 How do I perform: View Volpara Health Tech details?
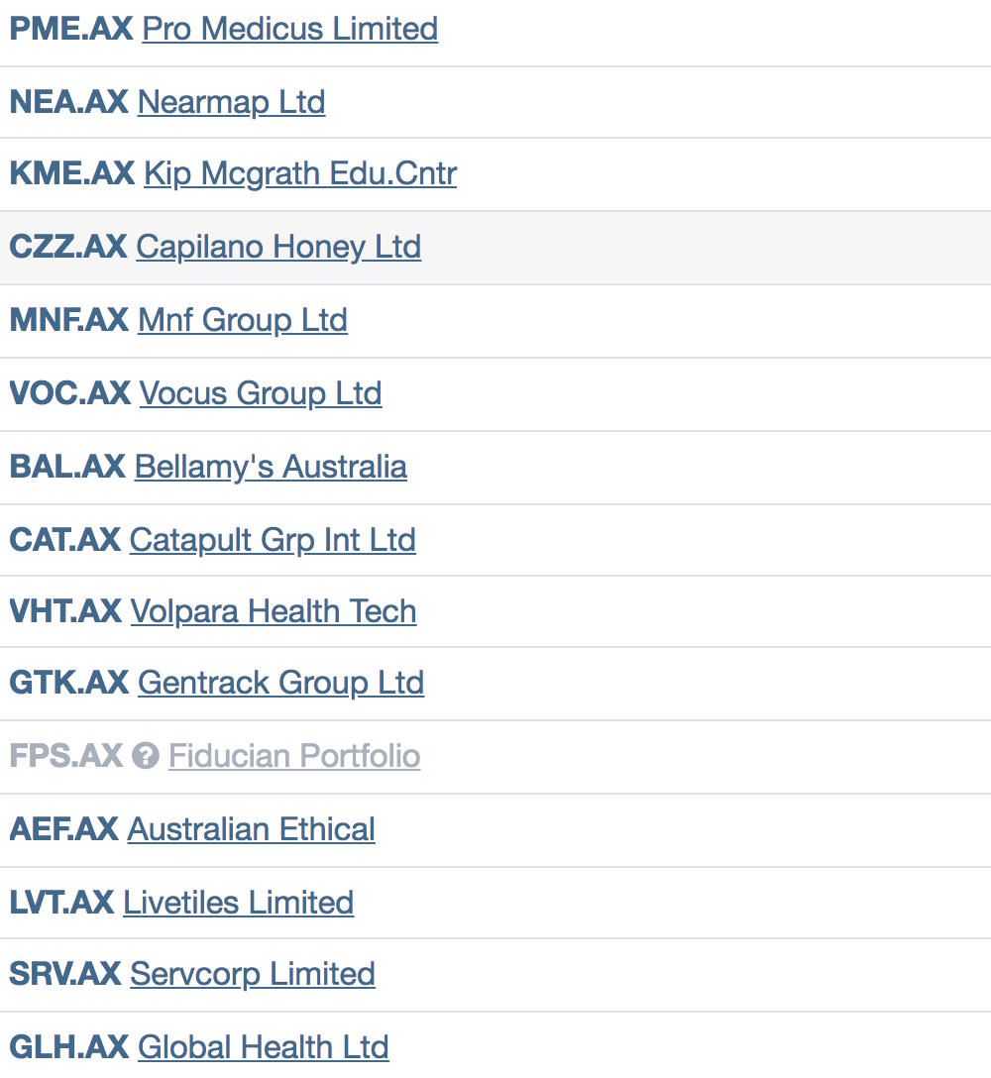274,611
